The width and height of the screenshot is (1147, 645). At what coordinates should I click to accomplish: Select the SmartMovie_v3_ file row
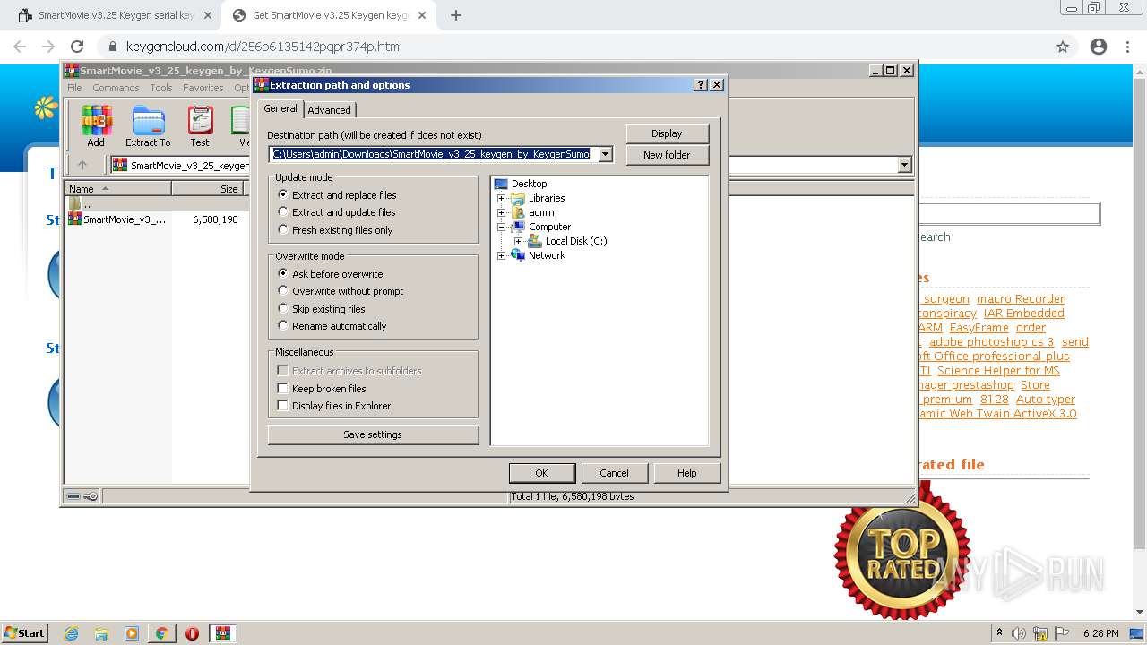152,219
